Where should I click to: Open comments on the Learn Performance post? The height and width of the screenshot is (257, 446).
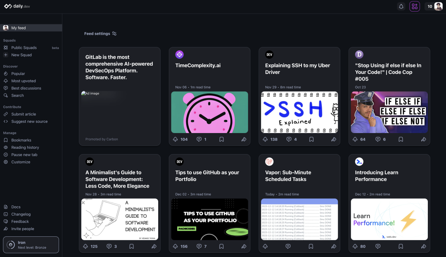[x=378, y=246]
